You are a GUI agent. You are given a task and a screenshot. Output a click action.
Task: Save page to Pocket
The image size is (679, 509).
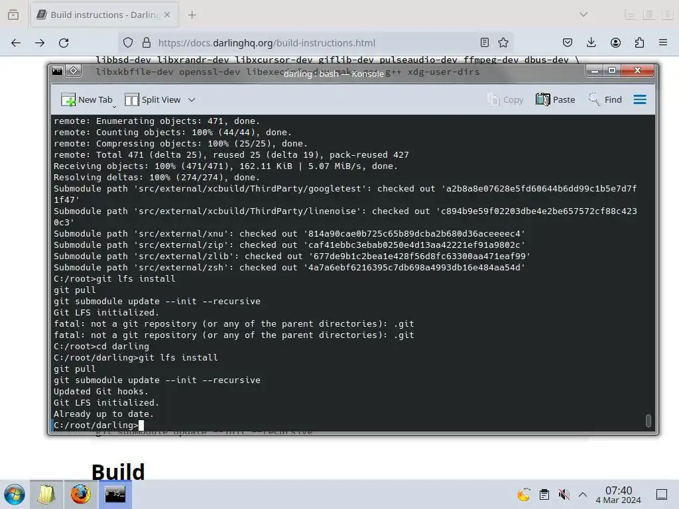568,43
